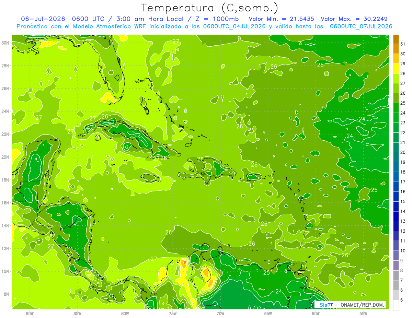Click the legend label "12"
Image resolution: width=412 pixels, height=318 pixels.
pyautogui.click(x=403, y=231)
